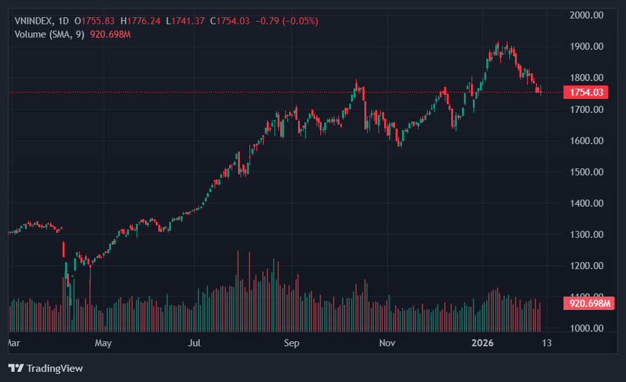Click the 1300.00 price scale label

point(586,235)
